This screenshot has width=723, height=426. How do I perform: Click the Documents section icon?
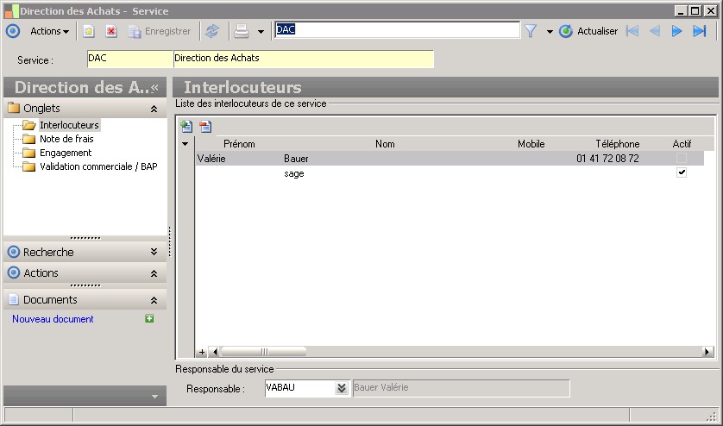[x=14, y=299]
